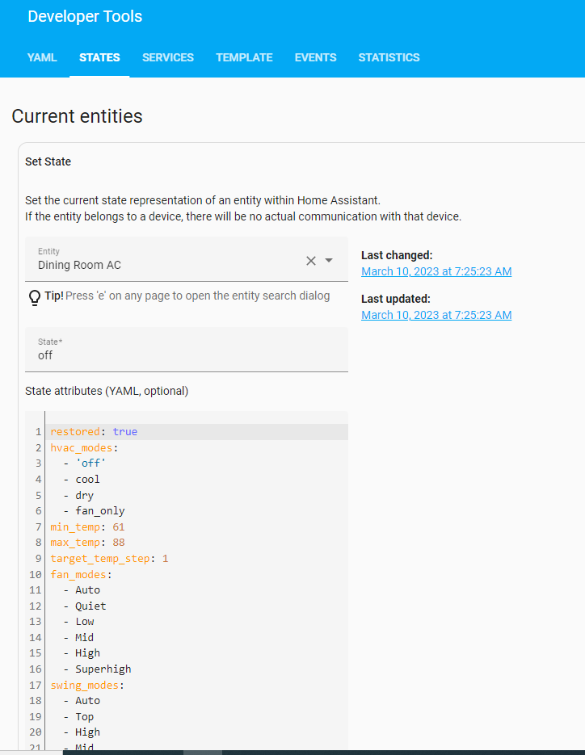Place cursor on the min_temp attribute line
The width and height of the screenshot is (585, 755).
75,526
